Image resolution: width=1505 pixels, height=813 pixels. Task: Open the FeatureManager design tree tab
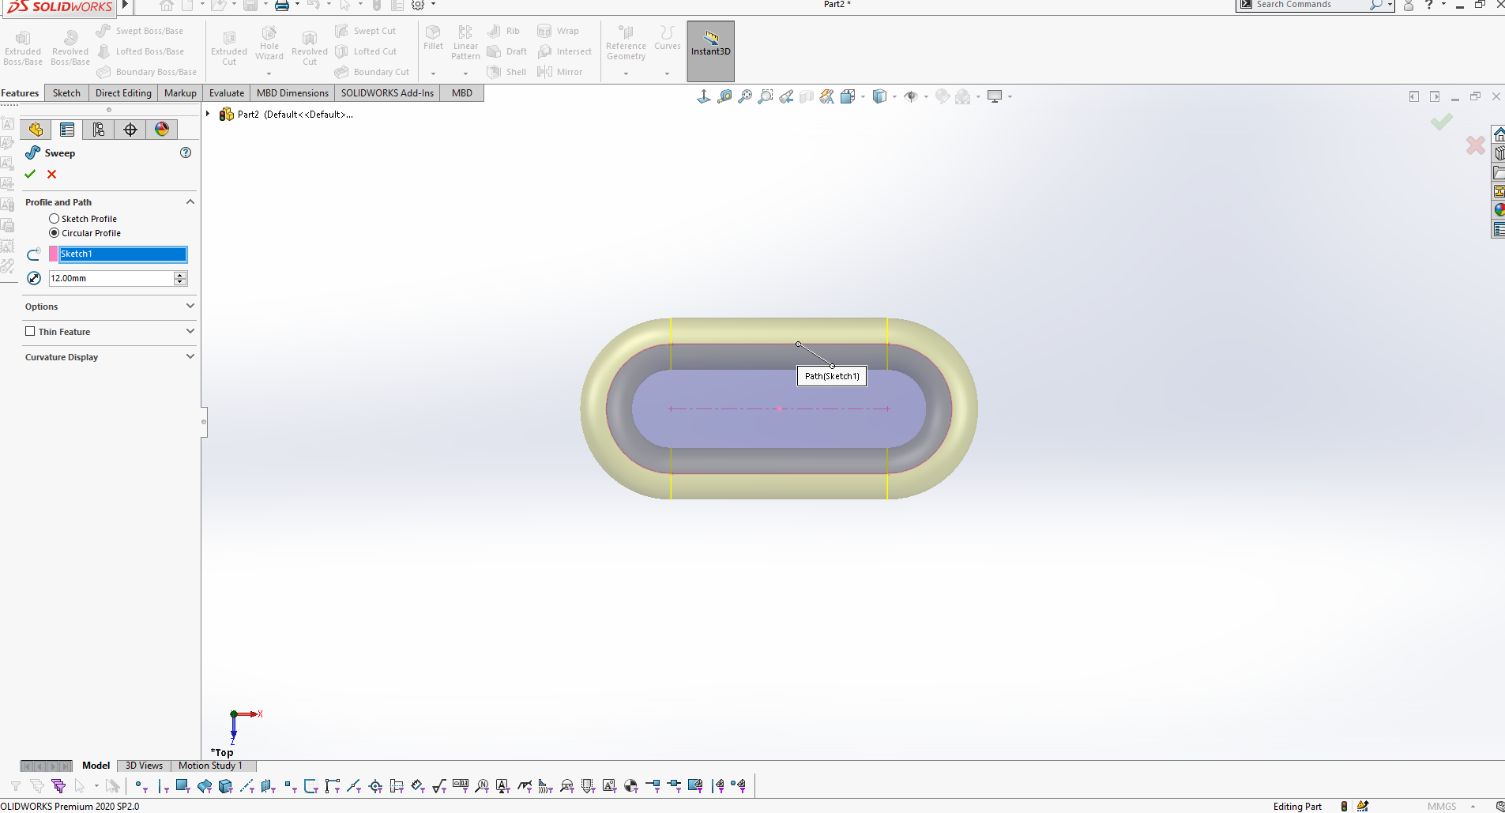pos(36,130)
